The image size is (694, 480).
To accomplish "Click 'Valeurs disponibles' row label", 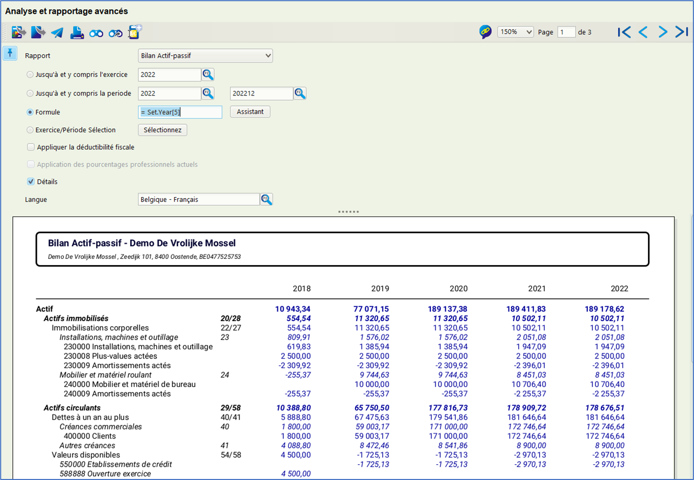I will [86, 455].
